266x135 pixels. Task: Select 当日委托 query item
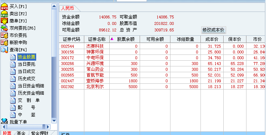coord(26,64)
